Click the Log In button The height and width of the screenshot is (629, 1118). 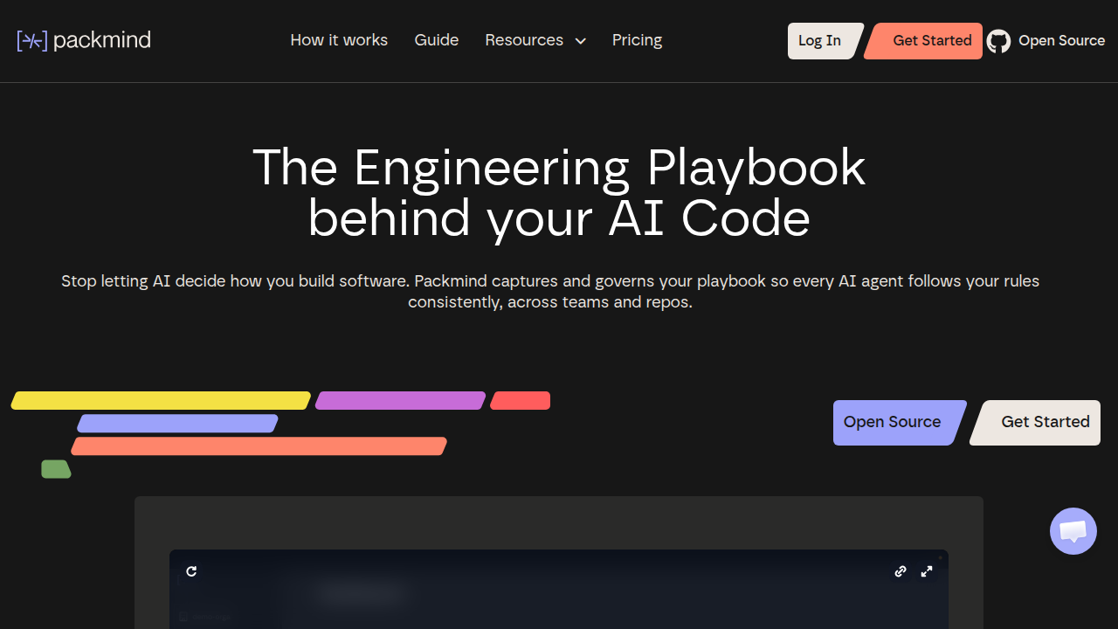click(825, 41)
